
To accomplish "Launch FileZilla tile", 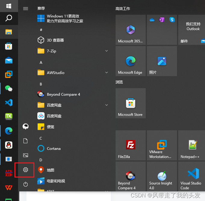I will pyautogui.click(x=131, y=145).
